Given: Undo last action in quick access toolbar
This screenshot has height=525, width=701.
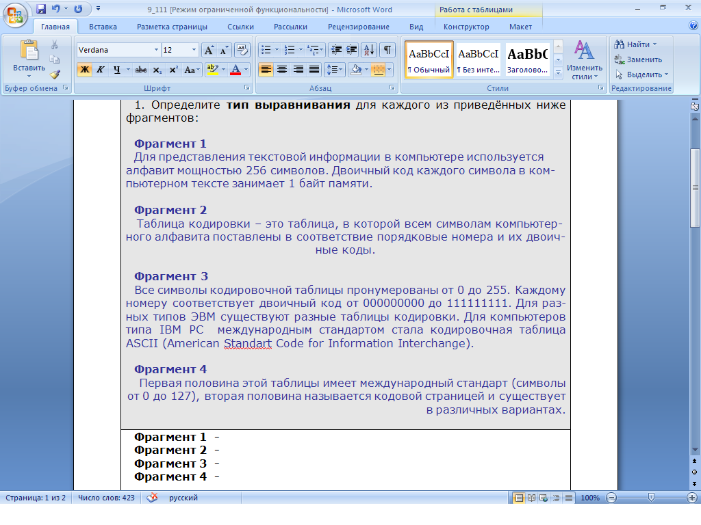Looking at the screenshot, I should tap(55, 9).
